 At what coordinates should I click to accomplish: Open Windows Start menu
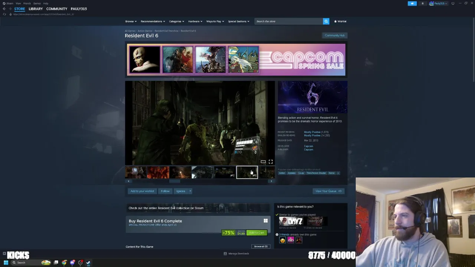(x=6, y=263)
